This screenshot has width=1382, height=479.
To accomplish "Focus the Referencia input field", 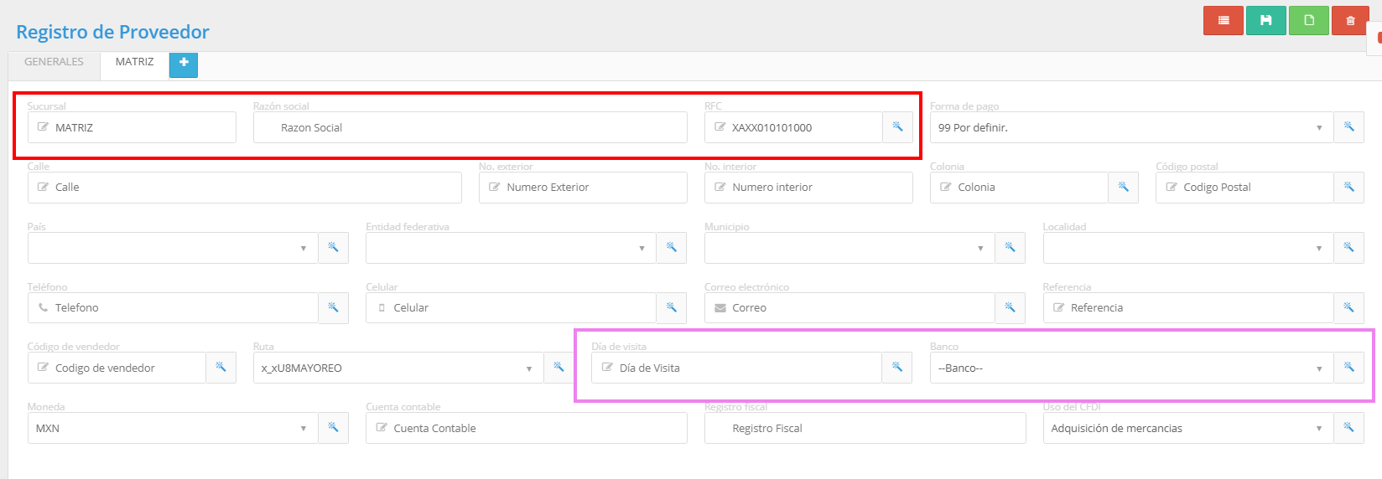I will pos(1188,308).
